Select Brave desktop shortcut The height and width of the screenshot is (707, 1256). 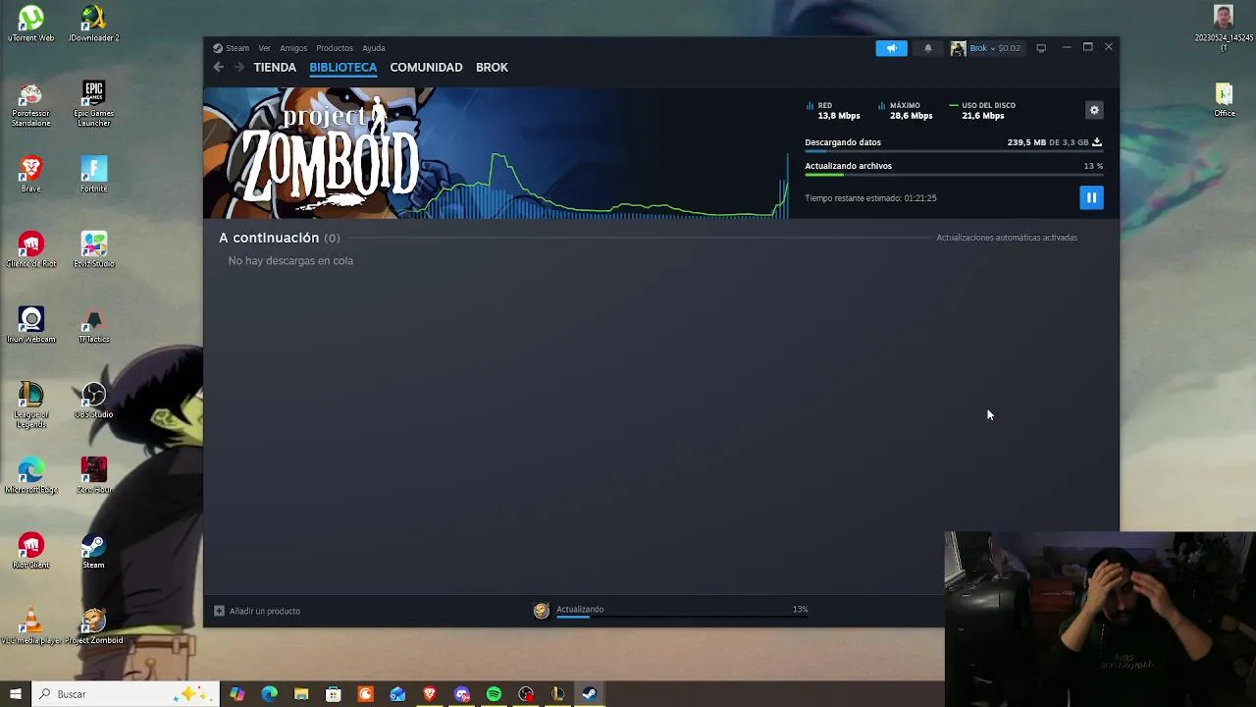click(x=30, y=175)
